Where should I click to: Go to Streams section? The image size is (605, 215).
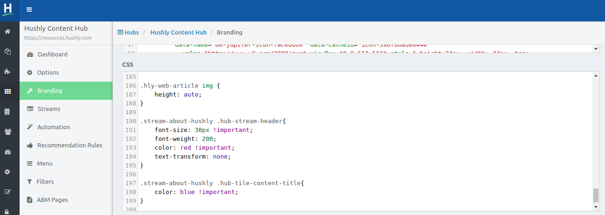pos(66,109)
